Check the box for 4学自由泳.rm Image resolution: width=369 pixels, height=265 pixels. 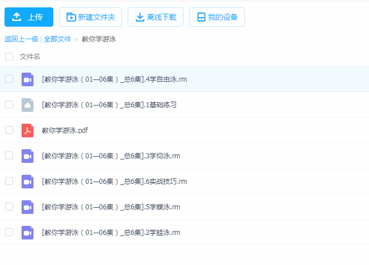click(9, 79)
